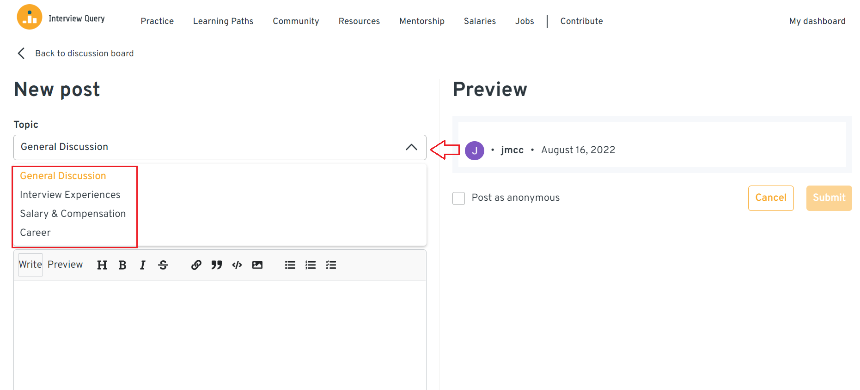Insert a link with the chain icon

(196, 265)
